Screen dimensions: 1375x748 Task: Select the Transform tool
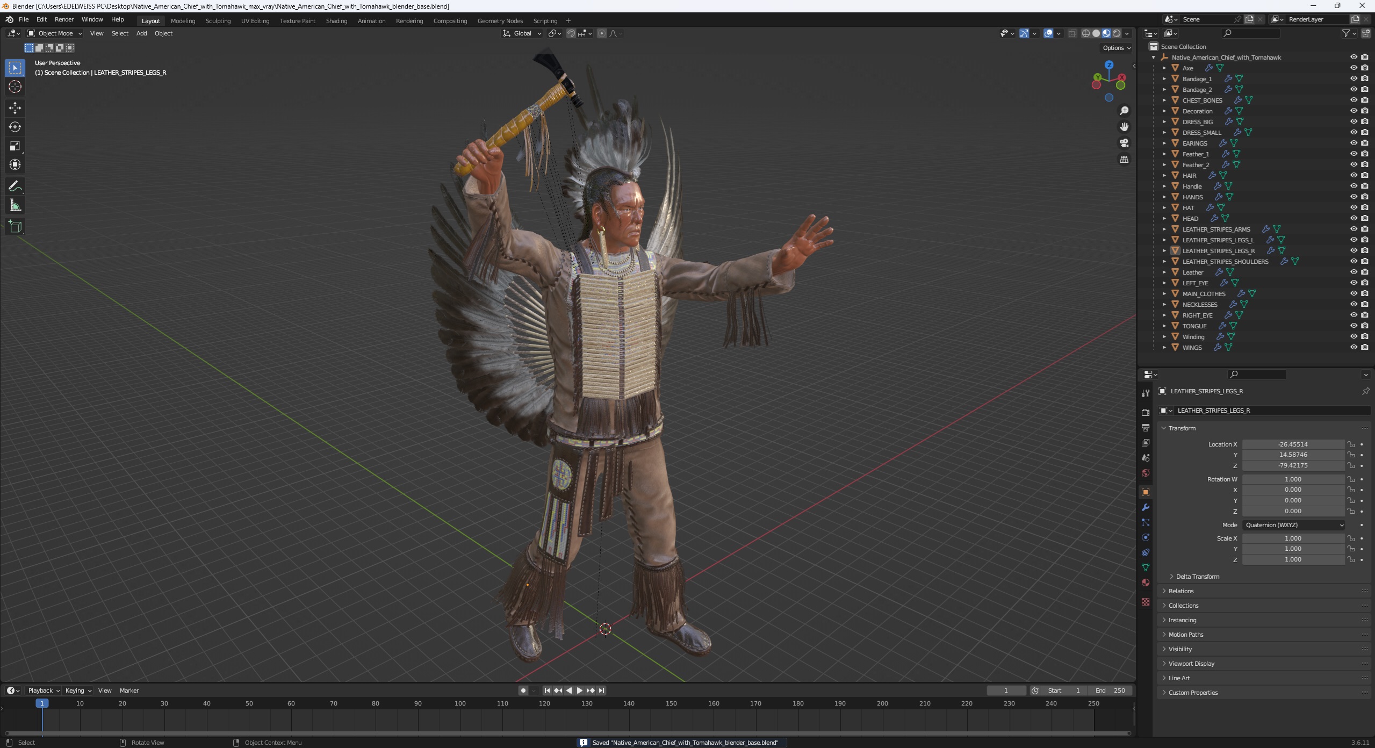[15, 164]
